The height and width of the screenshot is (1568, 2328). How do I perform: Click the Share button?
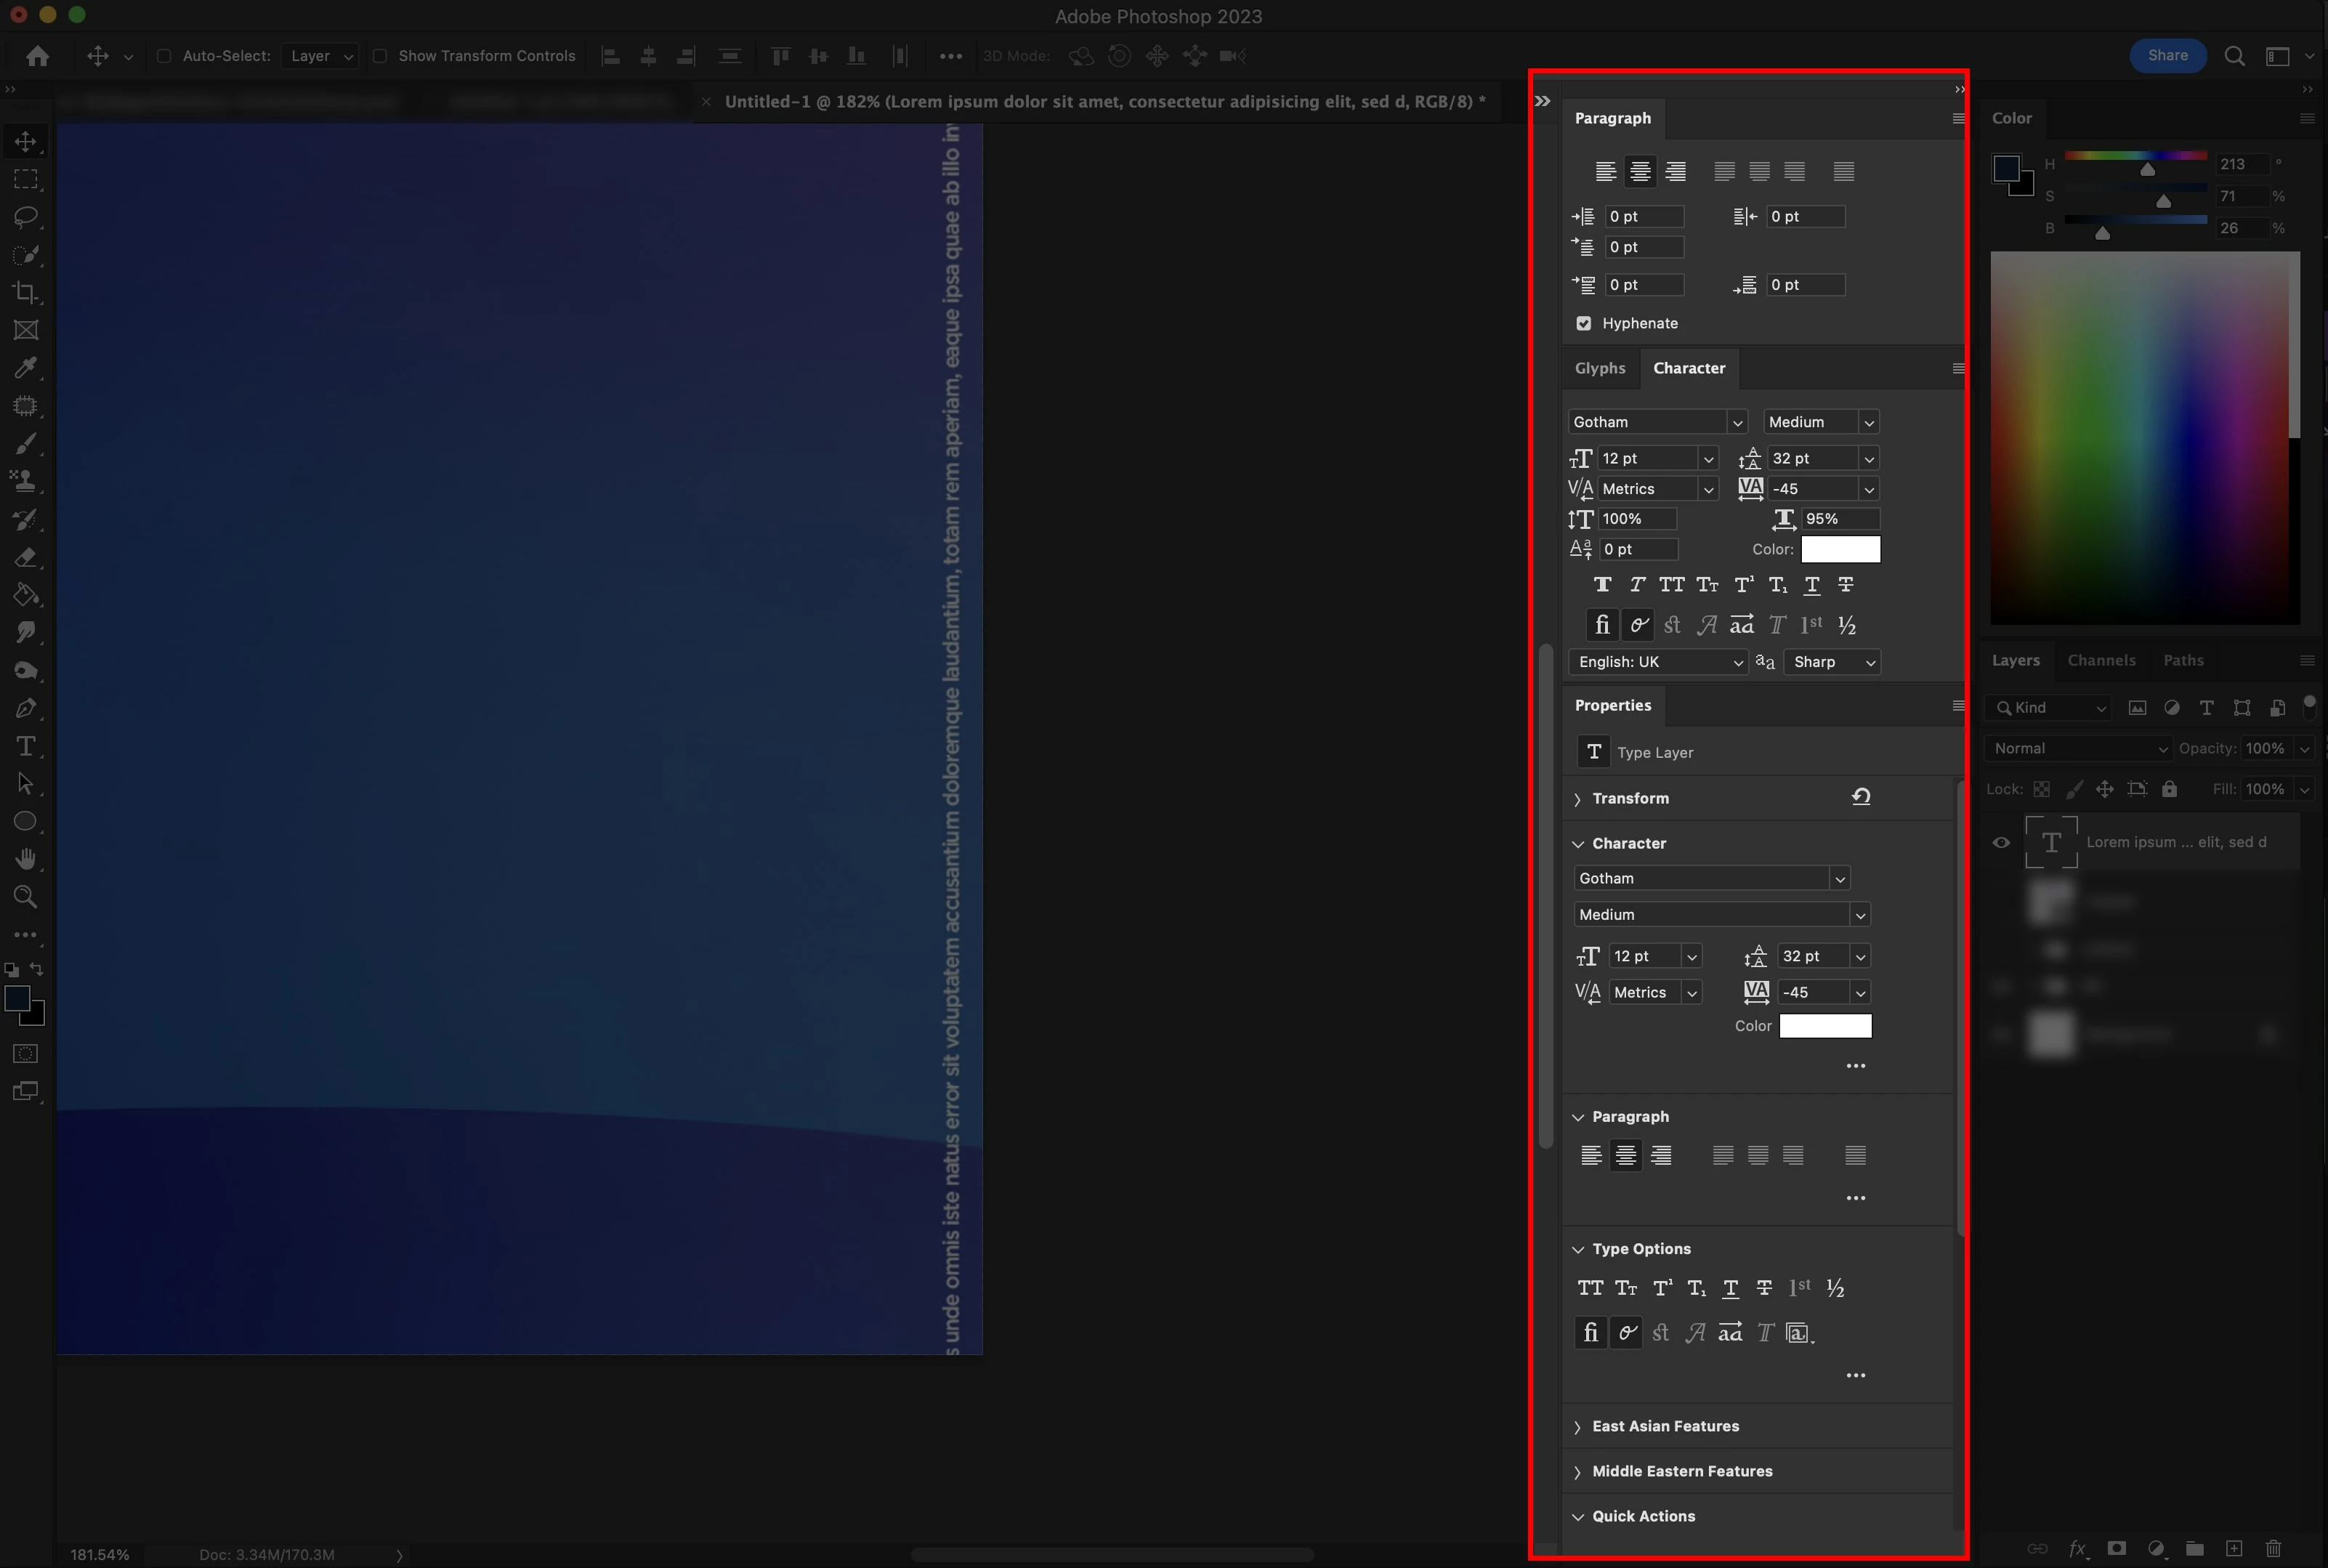pyautogui.click(x=2167, y=56)
